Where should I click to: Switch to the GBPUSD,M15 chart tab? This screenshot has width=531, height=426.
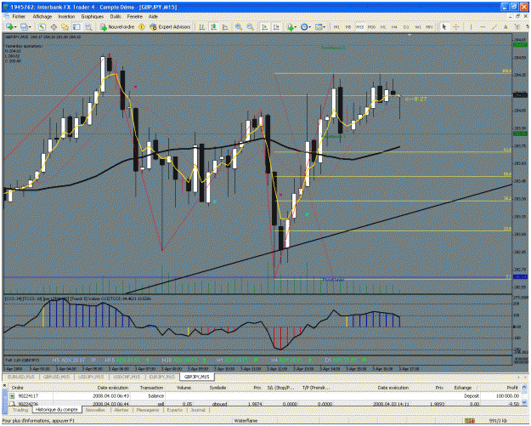(x=56, y=377)
